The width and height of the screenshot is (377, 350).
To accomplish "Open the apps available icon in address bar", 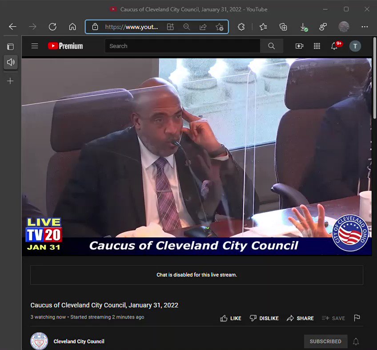I will pos(170,27).
